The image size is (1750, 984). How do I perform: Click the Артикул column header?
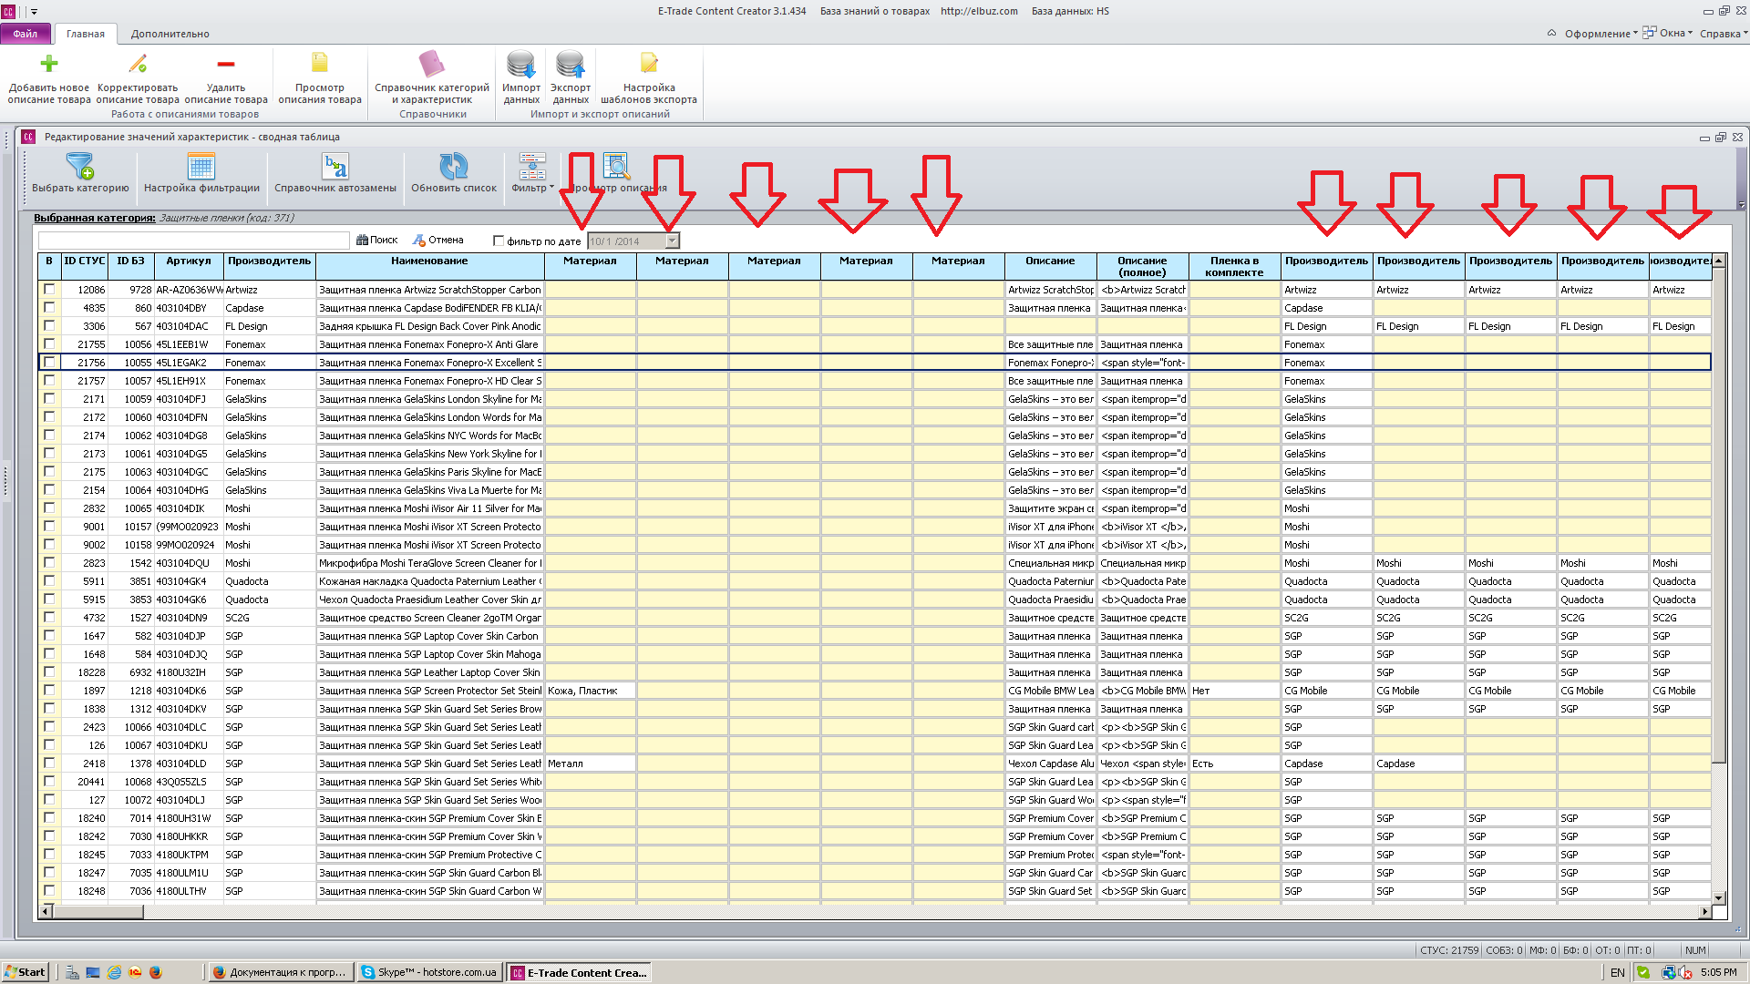click(x=188, y=266)
